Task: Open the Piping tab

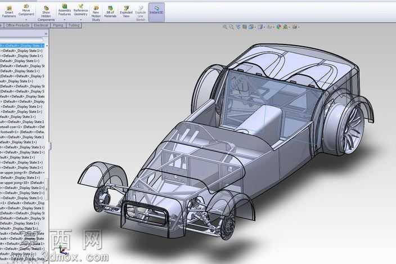Action: click(x=58, y=25)
